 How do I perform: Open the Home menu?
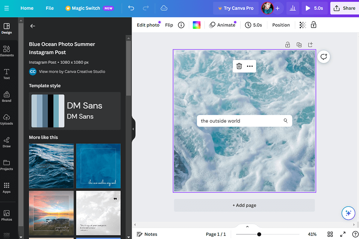click(x=27, y=8)
